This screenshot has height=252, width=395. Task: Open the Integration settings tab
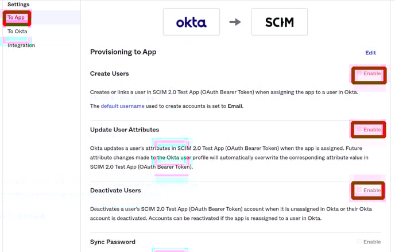point(21,45)
